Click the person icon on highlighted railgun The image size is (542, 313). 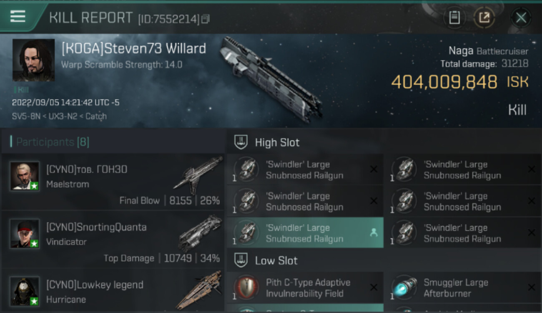coord(374,233)
